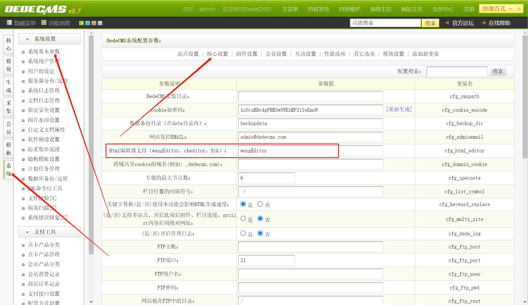Switch to 附件设置 config tab

pos(247,54)
